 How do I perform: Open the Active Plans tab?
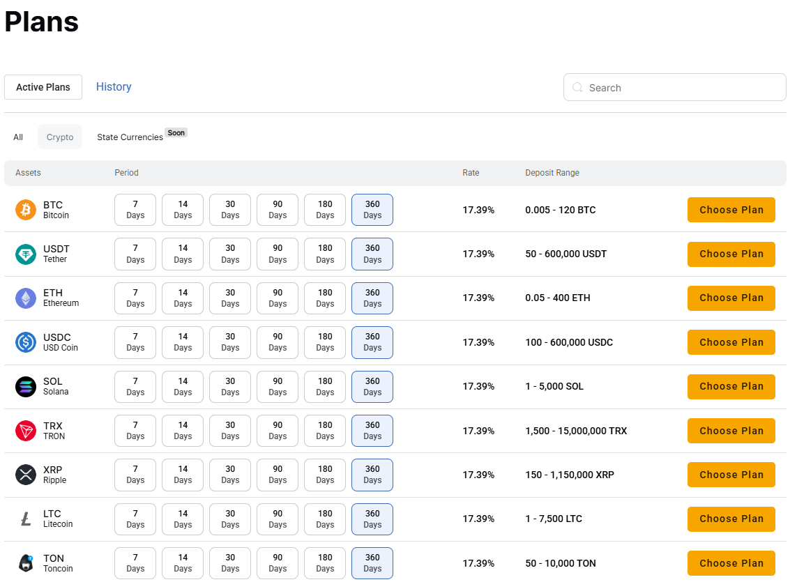[43, 86]
